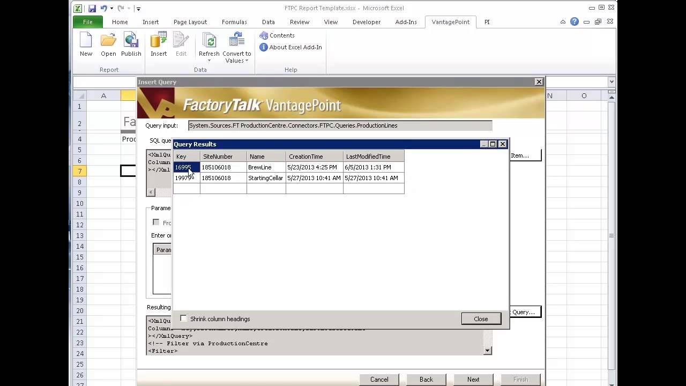Select the SiteNumber column header
Screen dimensions: 686x386
[223, 157]
